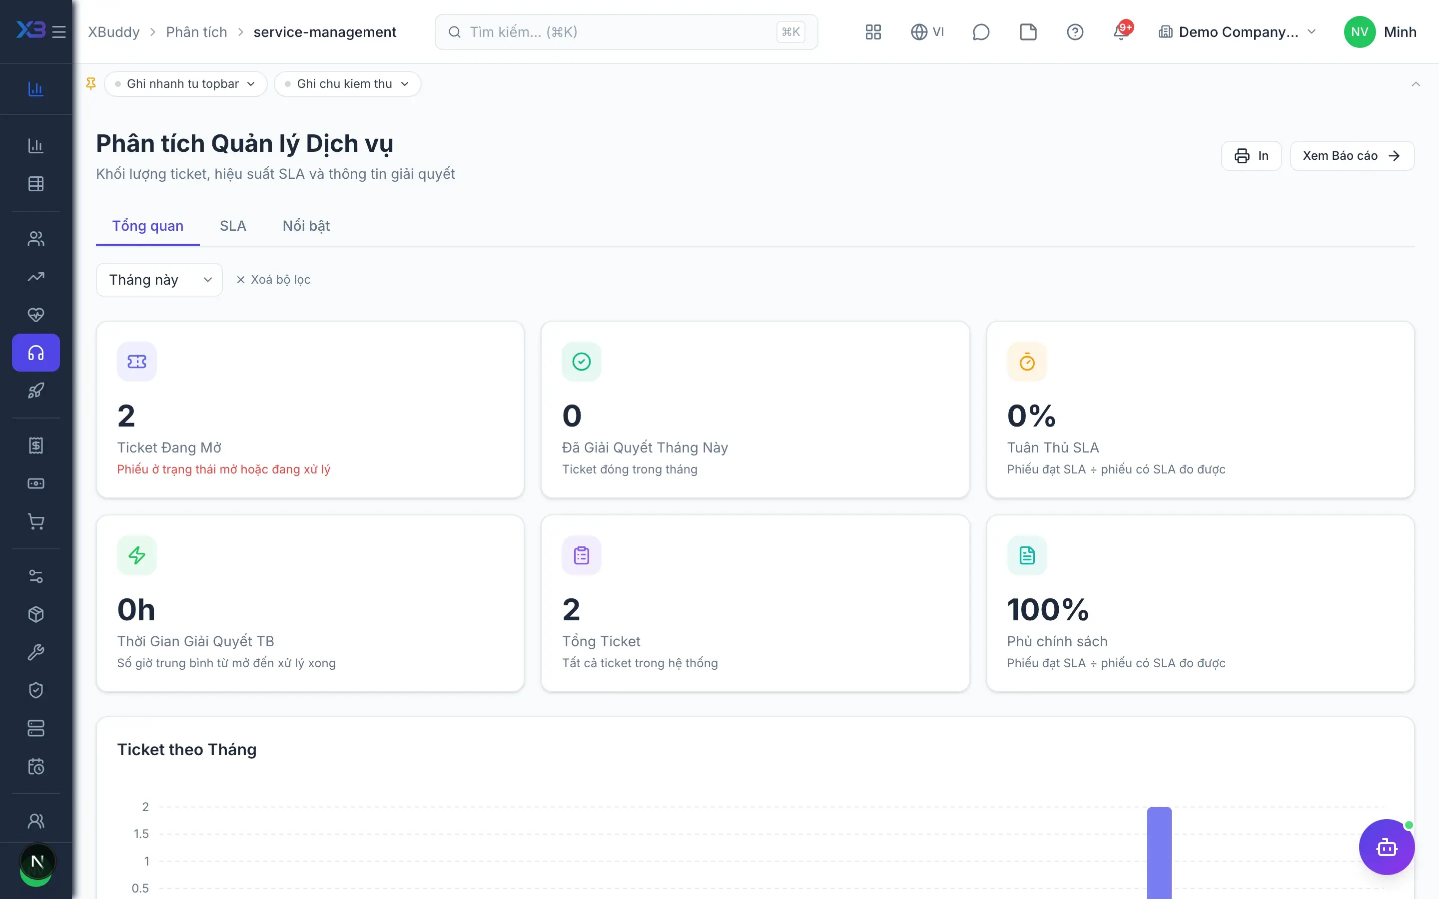This screenshot has width=1439, height=899.
Task: Open the heart pulse sidebar icon
Action: point(35,315)
